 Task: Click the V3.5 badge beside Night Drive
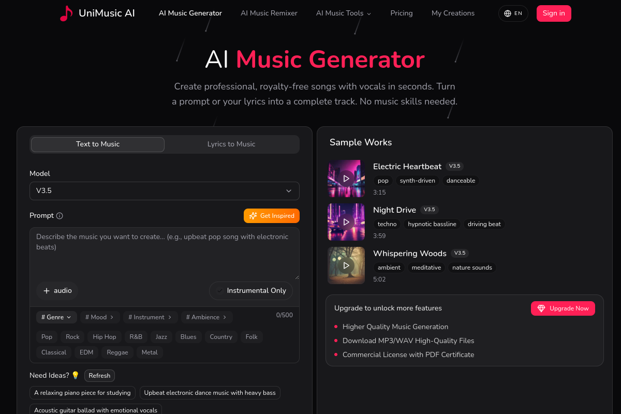(x=429, y=210)
